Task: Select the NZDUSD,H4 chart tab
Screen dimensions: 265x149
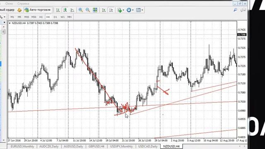Action: click(171, 146)
